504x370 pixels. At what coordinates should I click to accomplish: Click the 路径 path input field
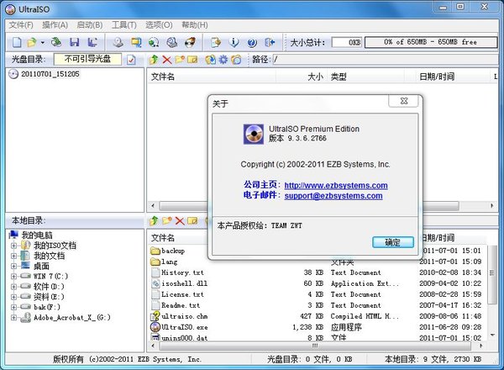[x=387, y=59]
